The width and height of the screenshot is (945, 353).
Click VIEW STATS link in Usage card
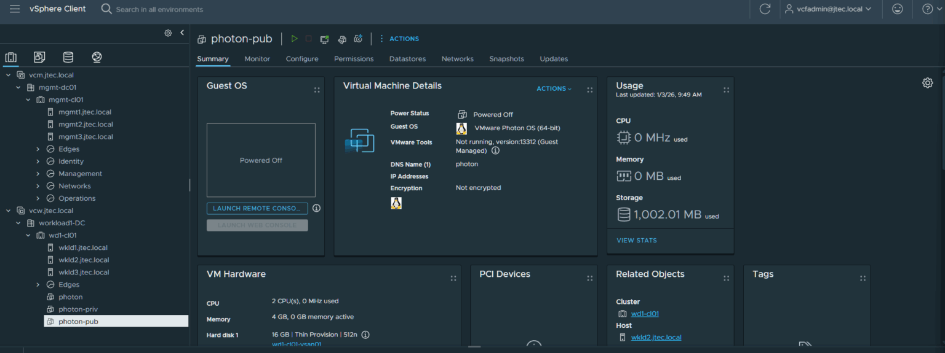pos(637,240)
